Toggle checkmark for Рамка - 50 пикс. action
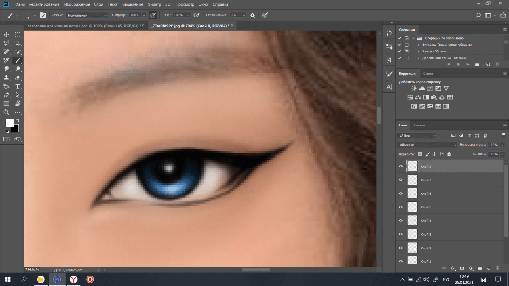509x286 pixels. [400, 51]
